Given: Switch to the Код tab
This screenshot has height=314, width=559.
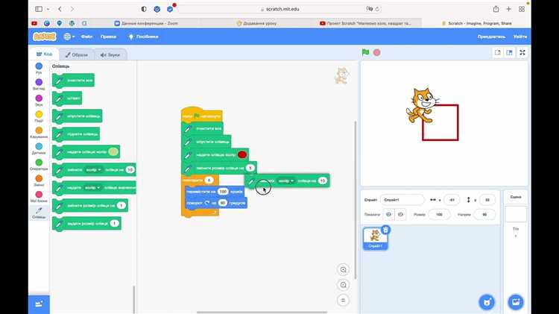Looking at the screenshot, I should coord(44,54).
